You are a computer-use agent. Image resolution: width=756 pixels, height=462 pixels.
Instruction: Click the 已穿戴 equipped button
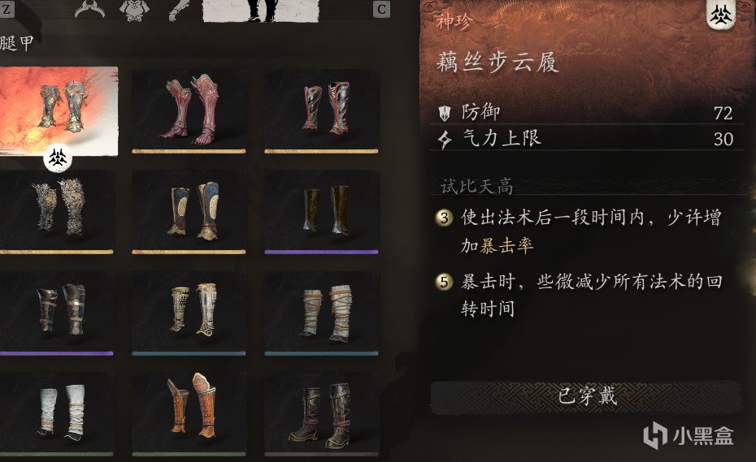pyautogui.click(x=586, y=397)
